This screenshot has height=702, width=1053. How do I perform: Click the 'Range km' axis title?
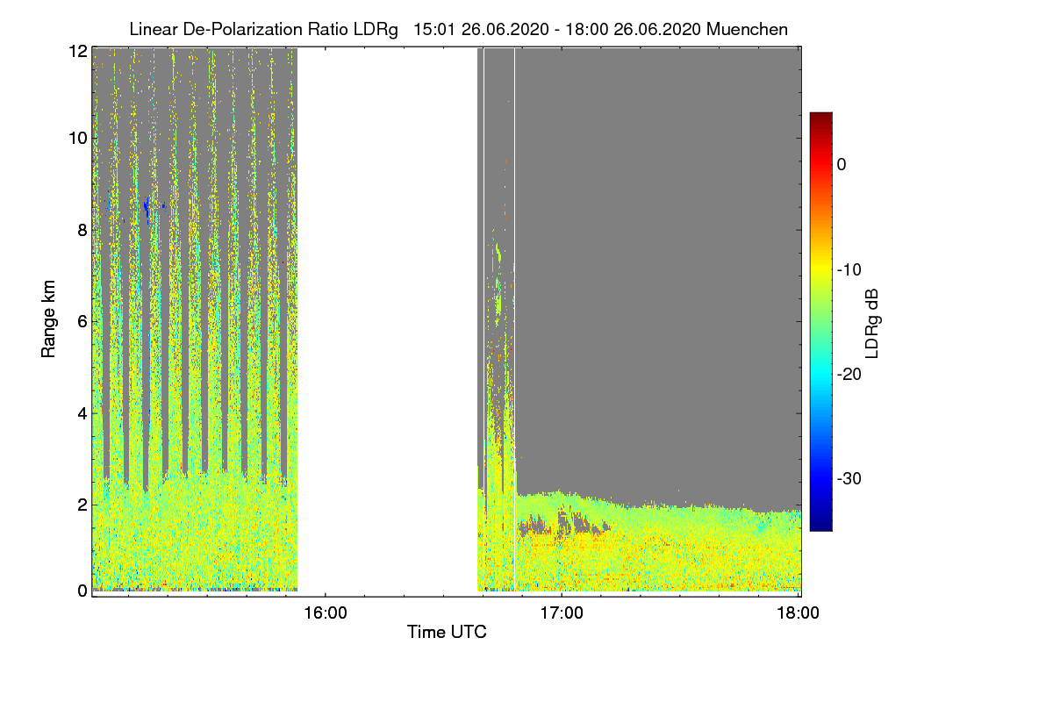coord(48,320)
